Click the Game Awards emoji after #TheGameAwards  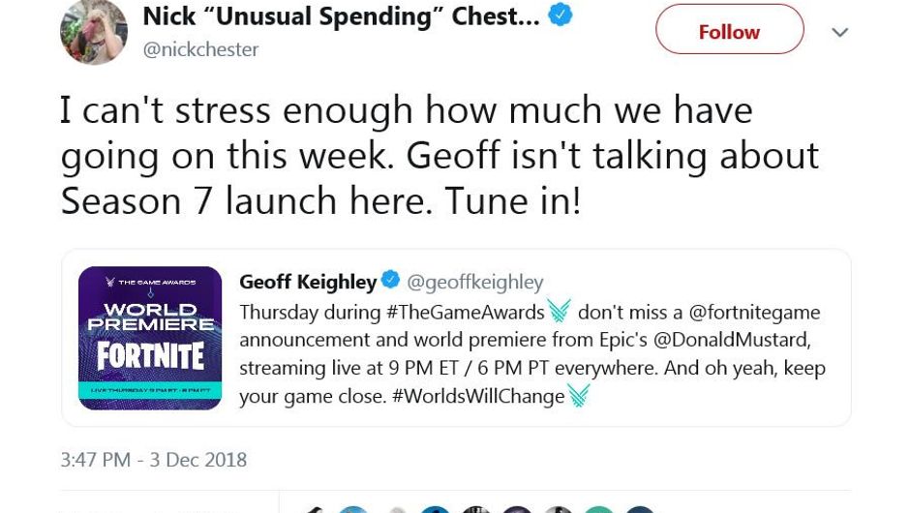point(560,311)
